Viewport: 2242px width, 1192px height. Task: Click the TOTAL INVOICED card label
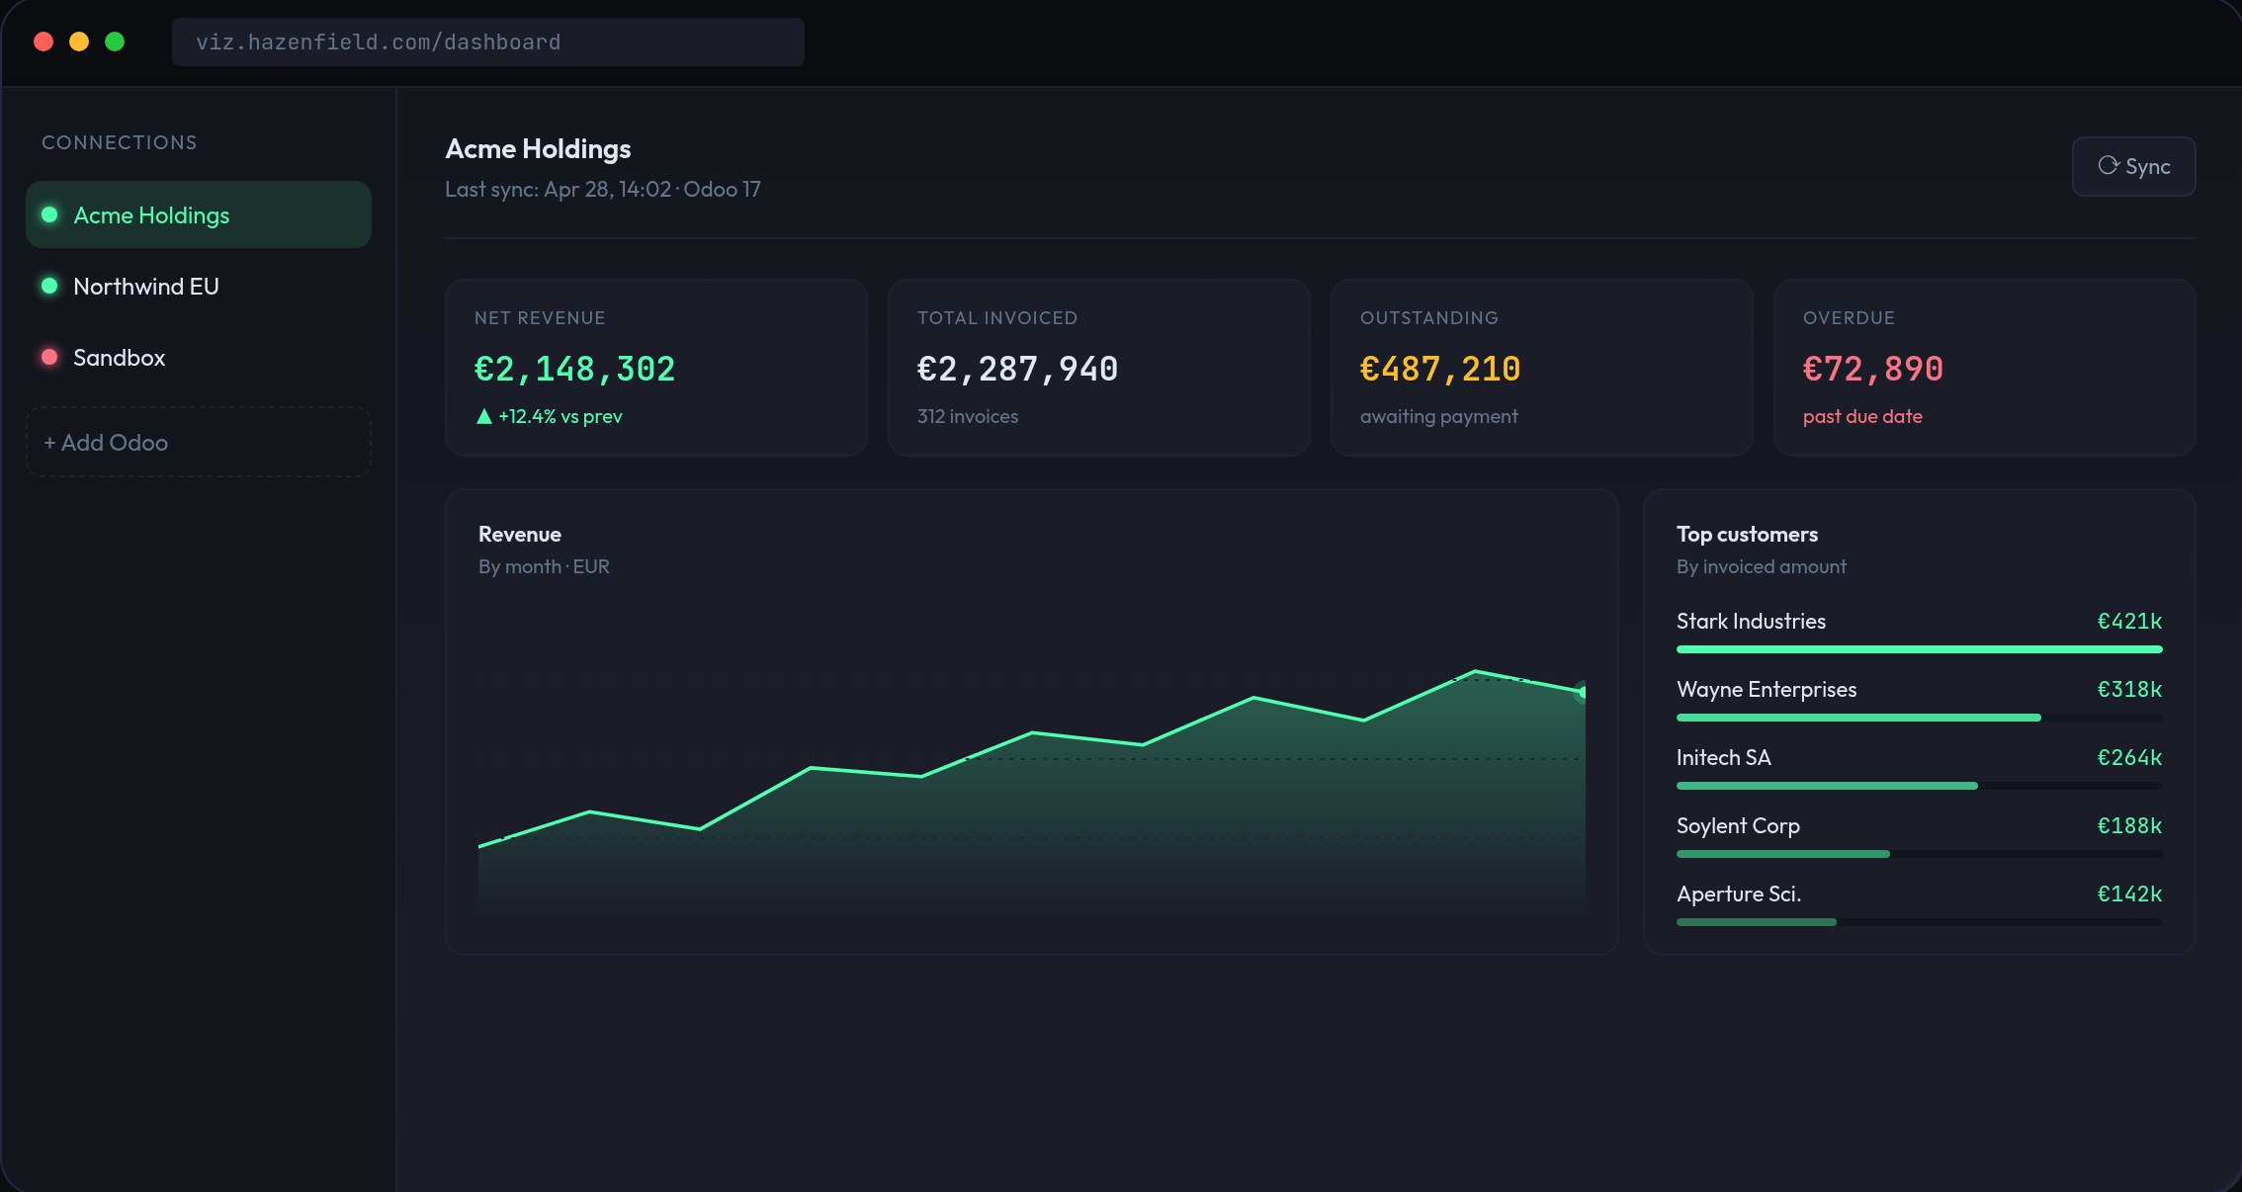point(997,317)
